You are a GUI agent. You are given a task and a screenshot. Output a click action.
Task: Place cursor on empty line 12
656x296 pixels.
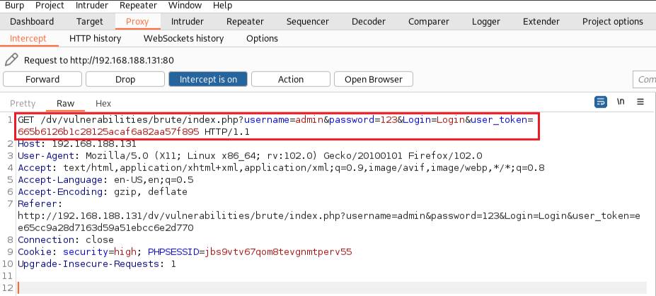(333, 288)
